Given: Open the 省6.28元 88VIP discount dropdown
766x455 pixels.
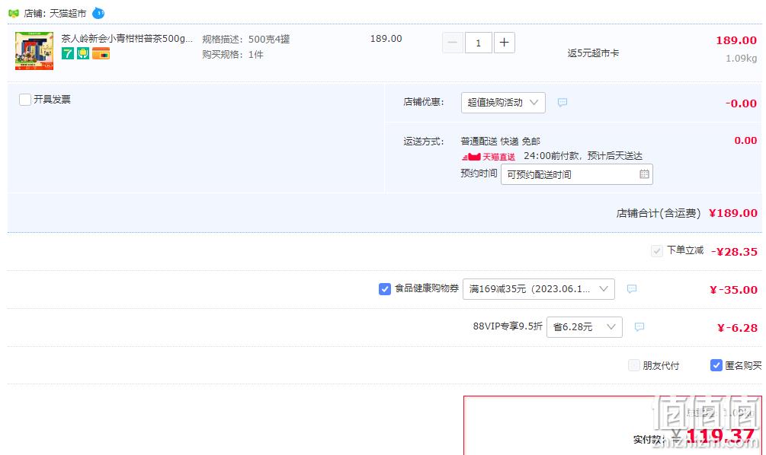Looking at the screenshot, I should [x=585, y=327].
